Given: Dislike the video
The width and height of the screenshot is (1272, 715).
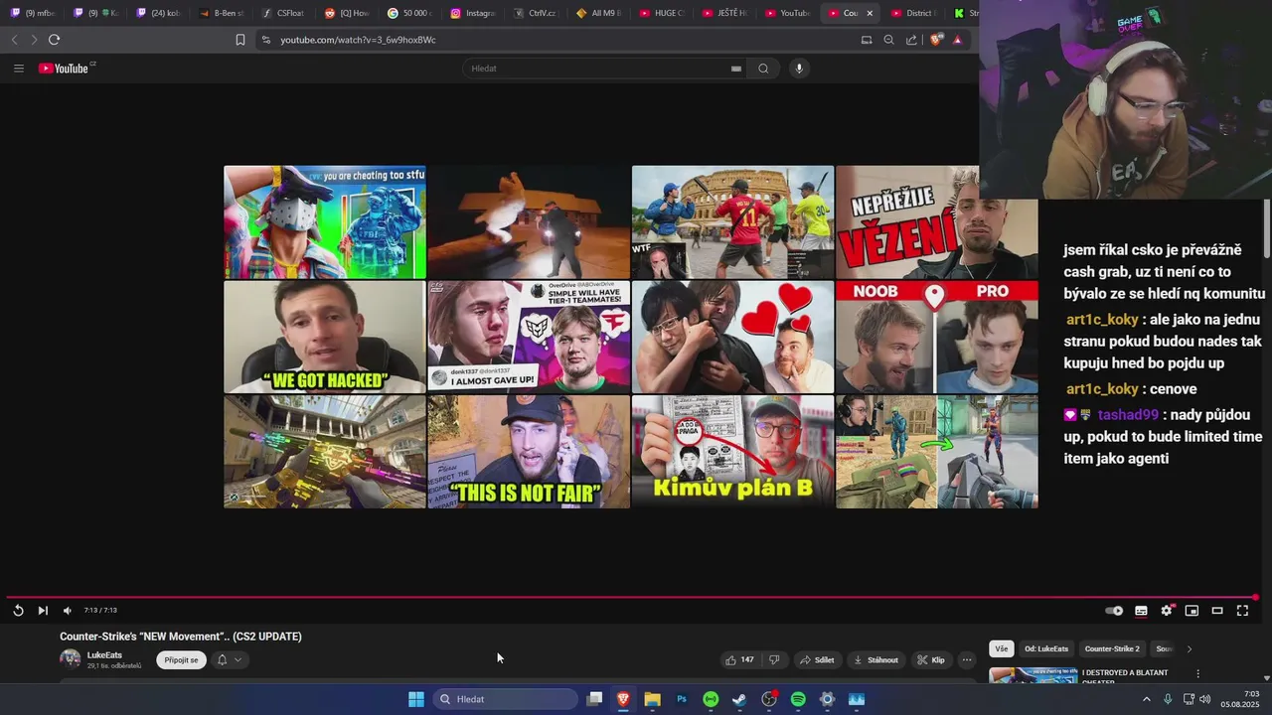Looking at the screenshot, I should [775, 659].
